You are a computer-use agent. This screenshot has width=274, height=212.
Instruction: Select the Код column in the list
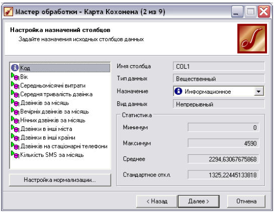(65, 68)
